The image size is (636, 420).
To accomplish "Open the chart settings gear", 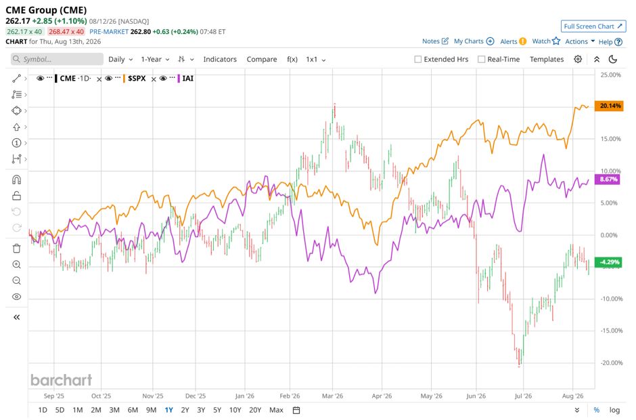I will [x=578, y=60].
